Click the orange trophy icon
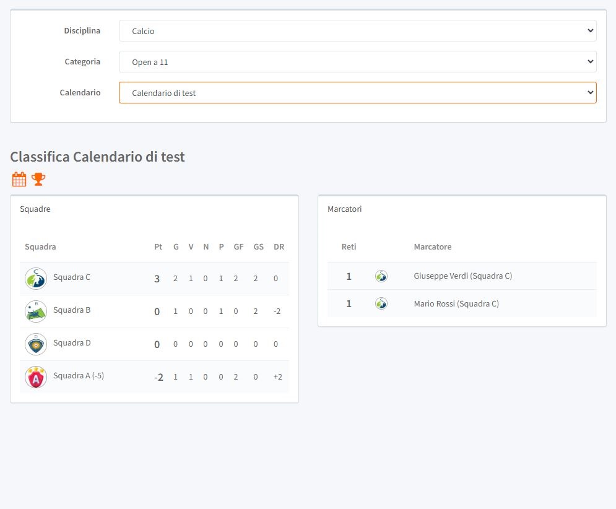The height and width of the screenshot is (509, 616). coord(38,180)
